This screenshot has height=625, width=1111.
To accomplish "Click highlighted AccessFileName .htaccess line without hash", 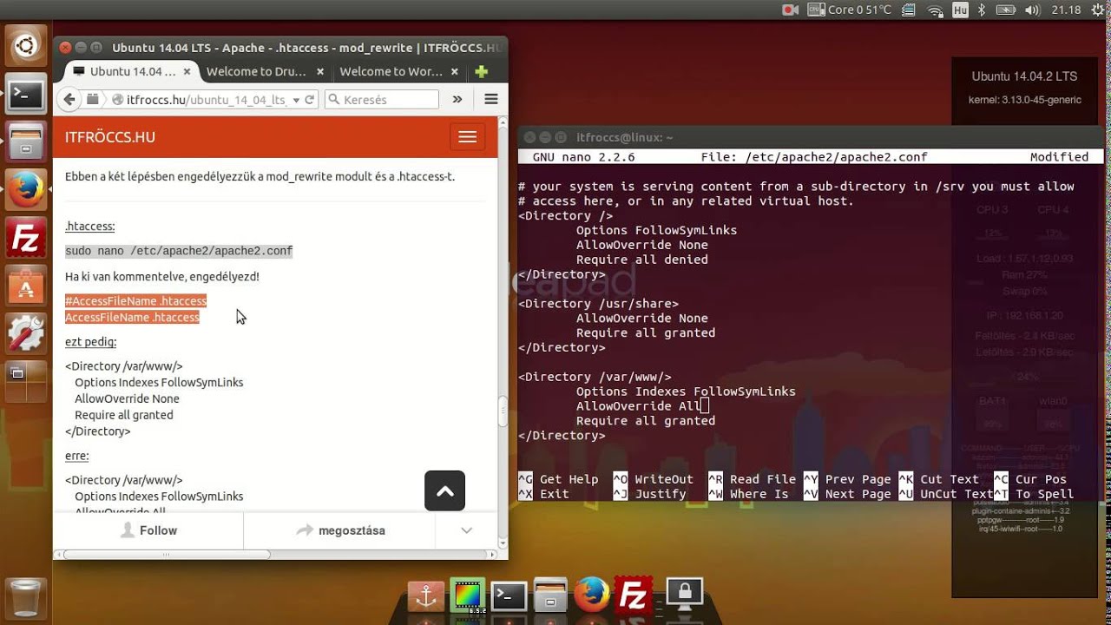I will 132,318.
